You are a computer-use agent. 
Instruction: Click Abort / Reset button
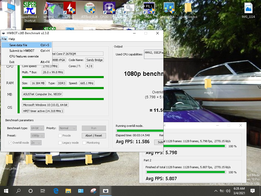tap(94, 136)
